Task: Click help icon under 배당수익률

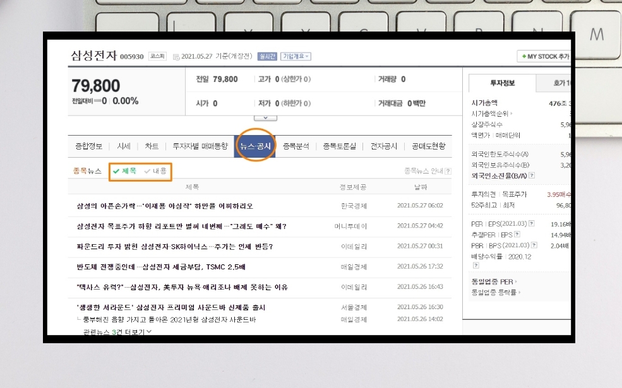Action: pyautogui.click(x=476, y=266)
